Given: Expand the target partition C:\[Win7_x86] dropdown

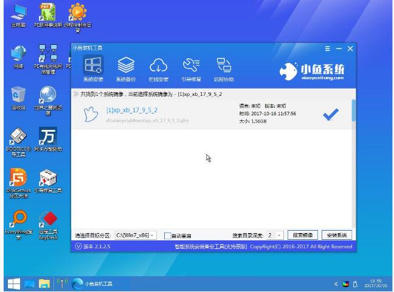Looking at the screenshot, I should pos(151,236).
